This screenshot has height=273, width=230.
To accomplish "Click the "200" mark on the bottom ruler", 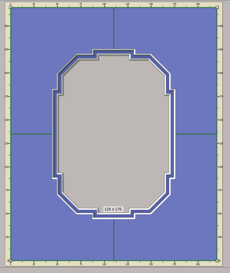I will click(x=198, y=264).
